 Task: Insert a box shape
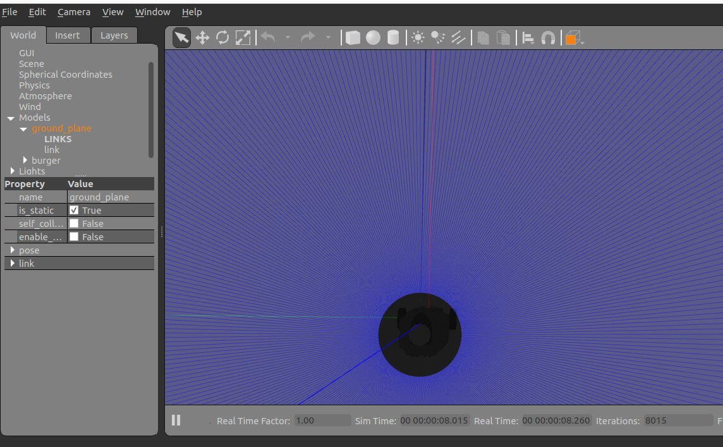point(353,38)
